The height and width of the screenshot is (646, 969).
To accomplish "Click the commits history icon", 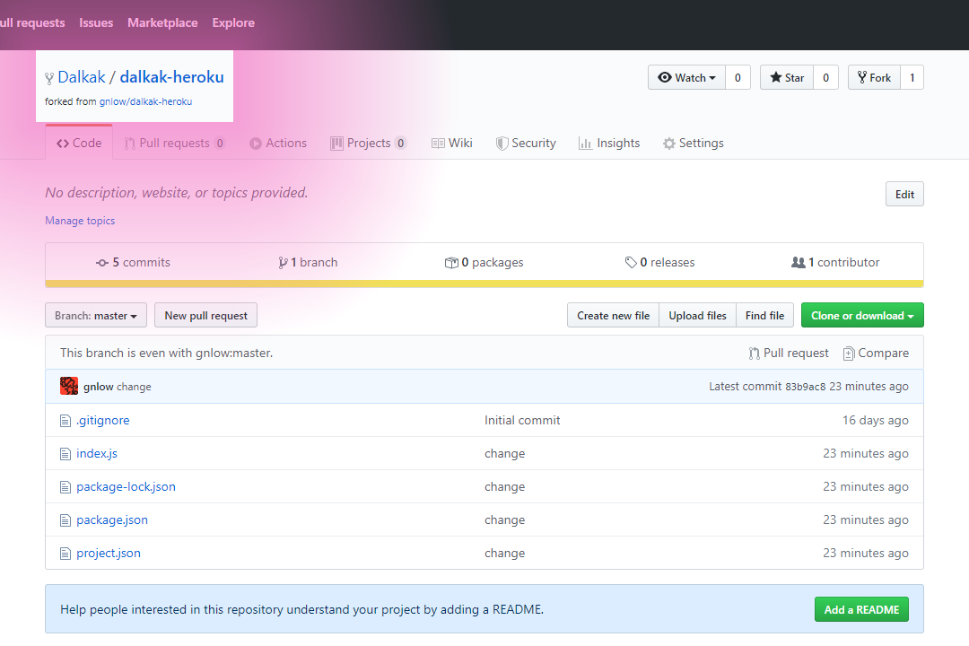I will (x=102, y=263).
